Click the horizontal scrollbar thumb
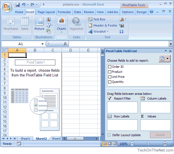174x154 pixels. (x=75, y=139)
